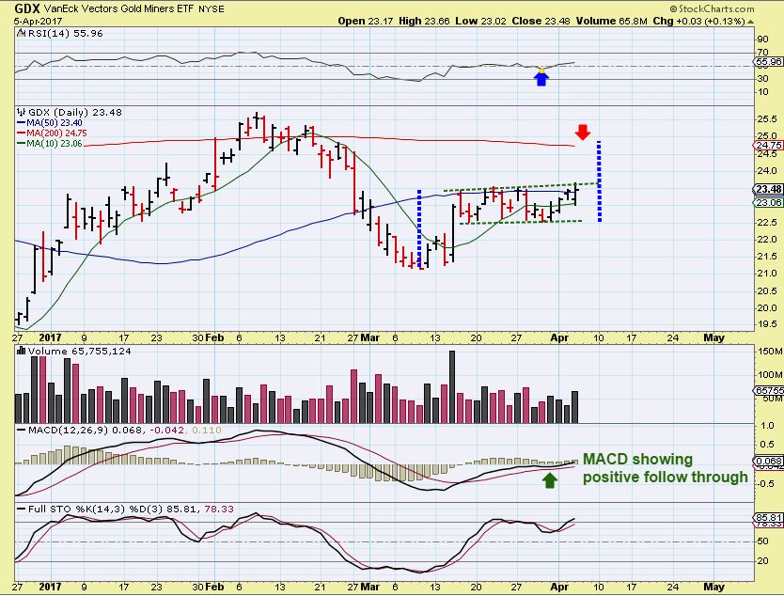The width and height of the screenshot is (784, 596).
Task: Click the 23.06 moving average axis tag
Action: 769,202
